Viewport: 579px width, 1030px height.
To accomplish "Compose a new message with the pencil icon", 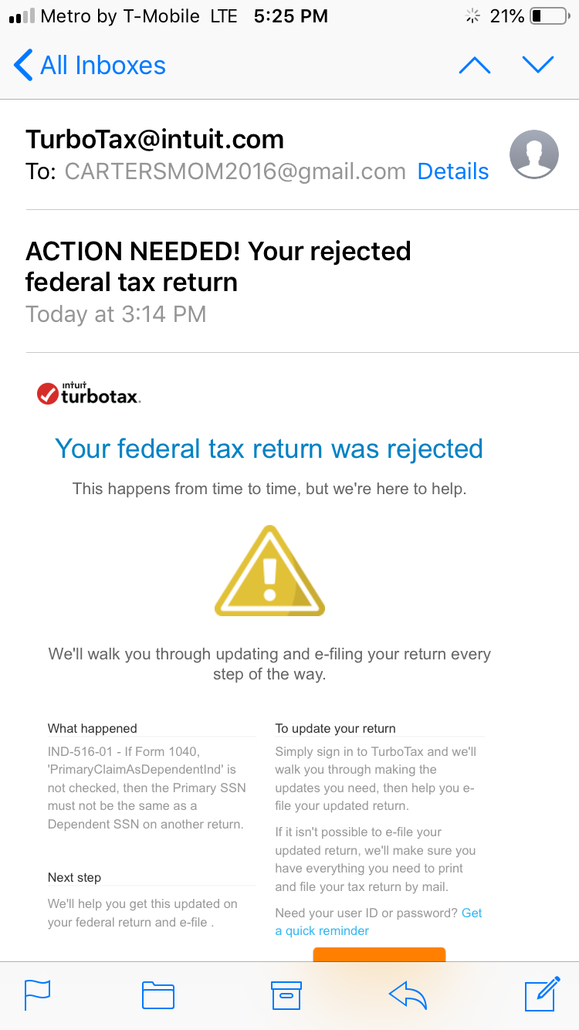I will 541,993.
